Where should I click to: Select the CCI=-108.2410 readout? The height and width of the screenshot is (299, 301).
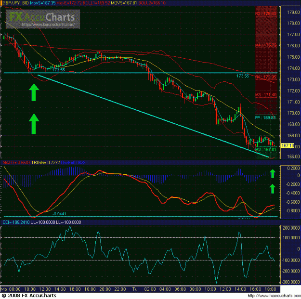16,222
